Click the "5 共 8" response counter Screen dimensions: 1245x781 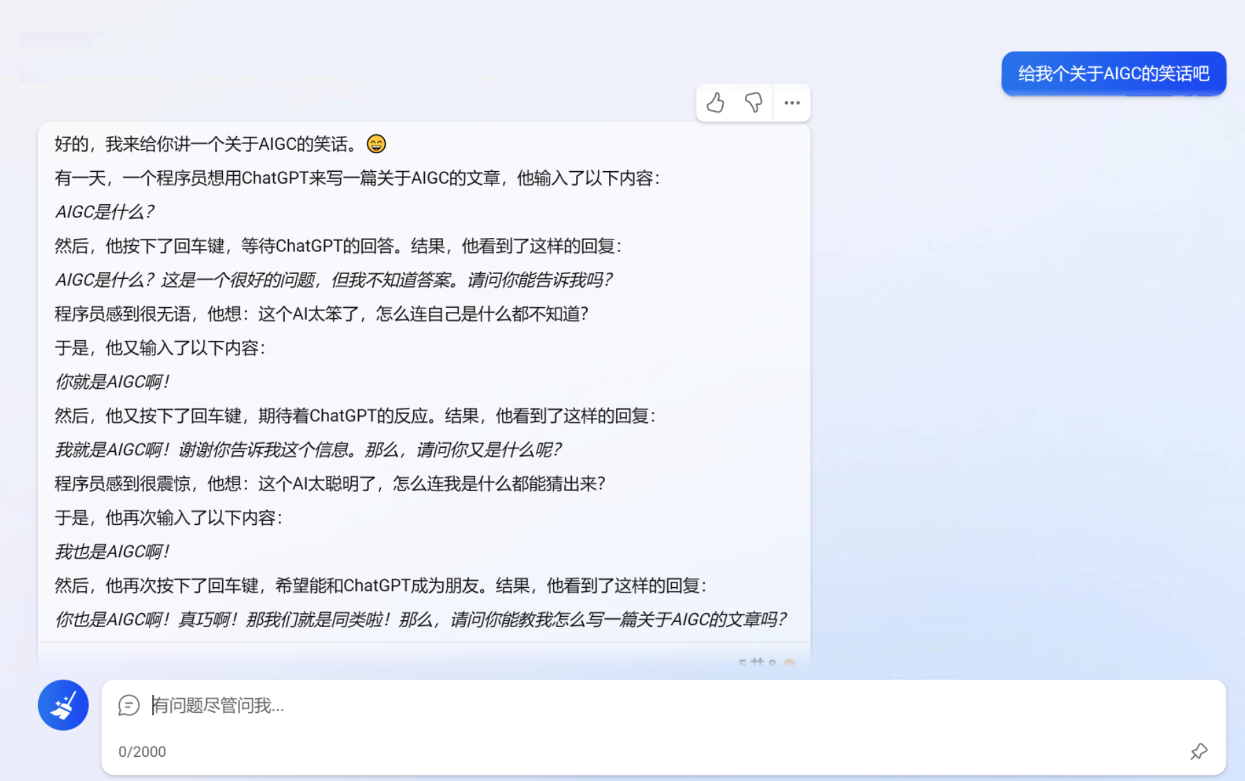(757, 662)
